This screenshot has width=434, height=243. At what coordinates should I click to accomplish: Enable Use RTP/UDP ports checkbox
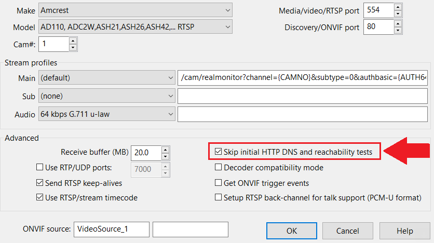(39, 167)
